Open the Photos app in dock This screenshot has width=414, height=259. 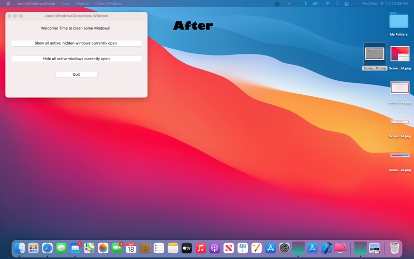[x=103, y=248]
